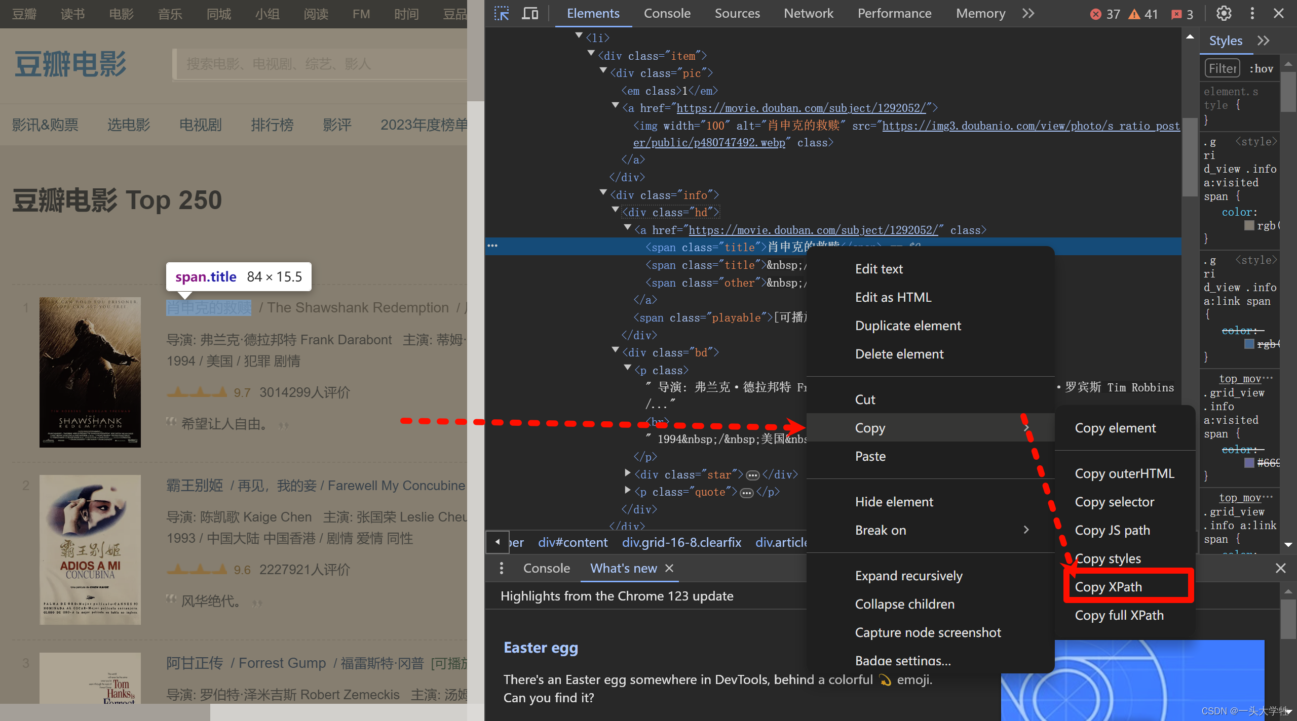This screenshot has width=1297, height=721.
Task: Toggle the device toolbar icon
Action: click(530, 14)
